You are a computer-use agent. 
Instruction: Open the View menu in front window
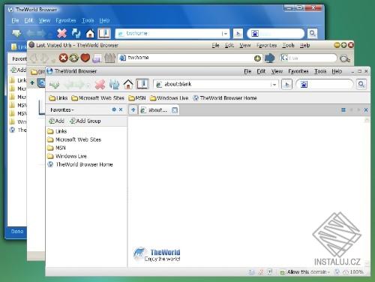[277, 71]
